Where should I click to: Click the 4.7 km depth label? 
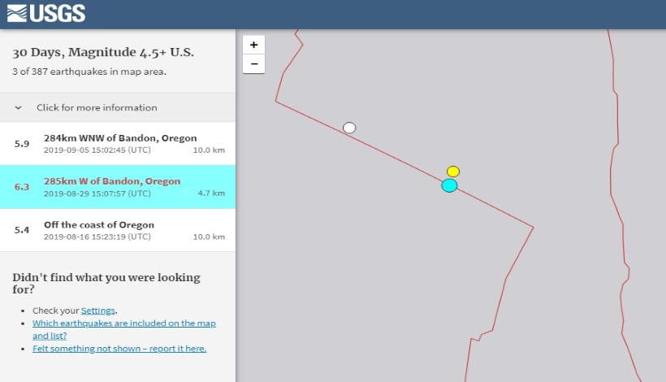pos(211,193)
